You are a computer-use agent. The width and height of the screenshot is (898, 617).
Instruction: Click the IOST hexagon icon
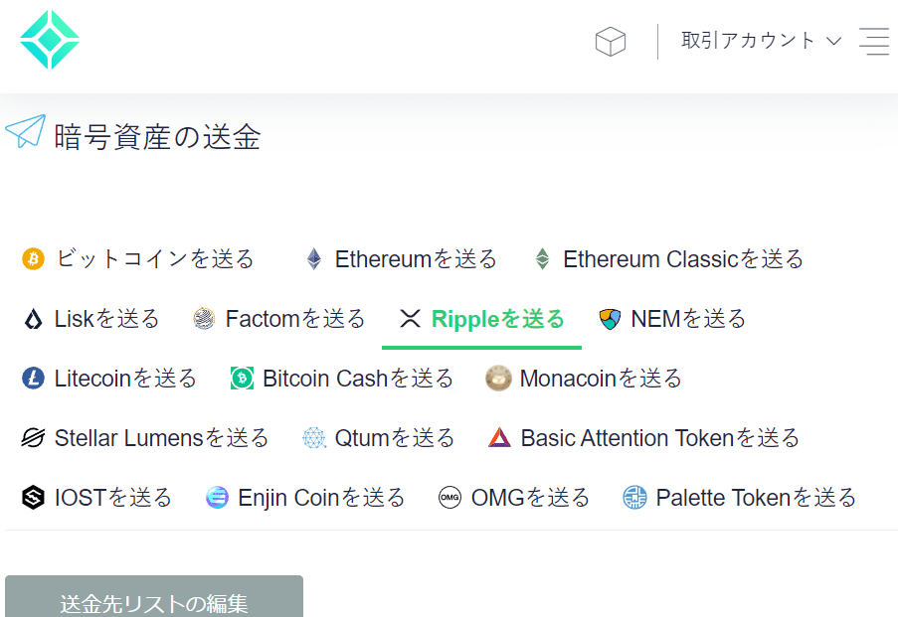tap(33, 497)
